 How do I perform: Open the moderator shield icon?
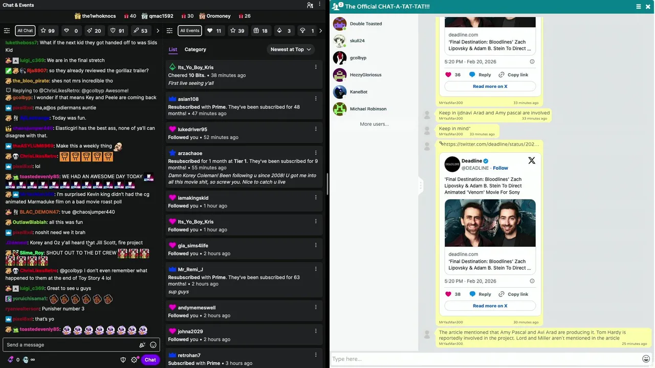[x=123, y=360]
